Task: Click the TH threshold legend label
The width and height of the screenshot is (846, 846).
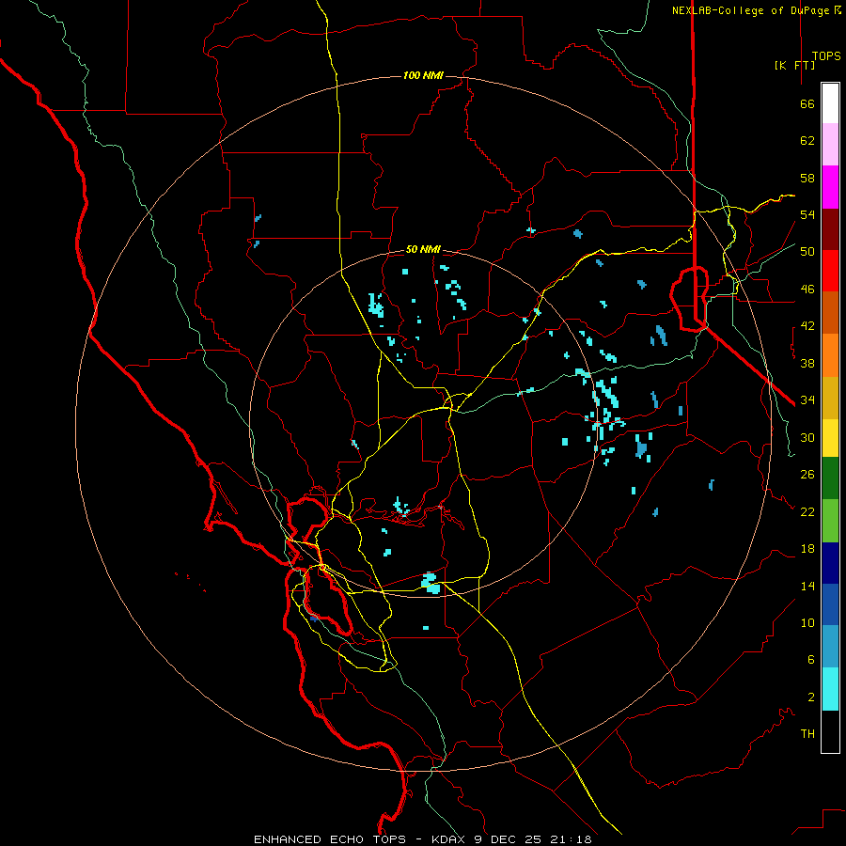Action: [807, 734]
